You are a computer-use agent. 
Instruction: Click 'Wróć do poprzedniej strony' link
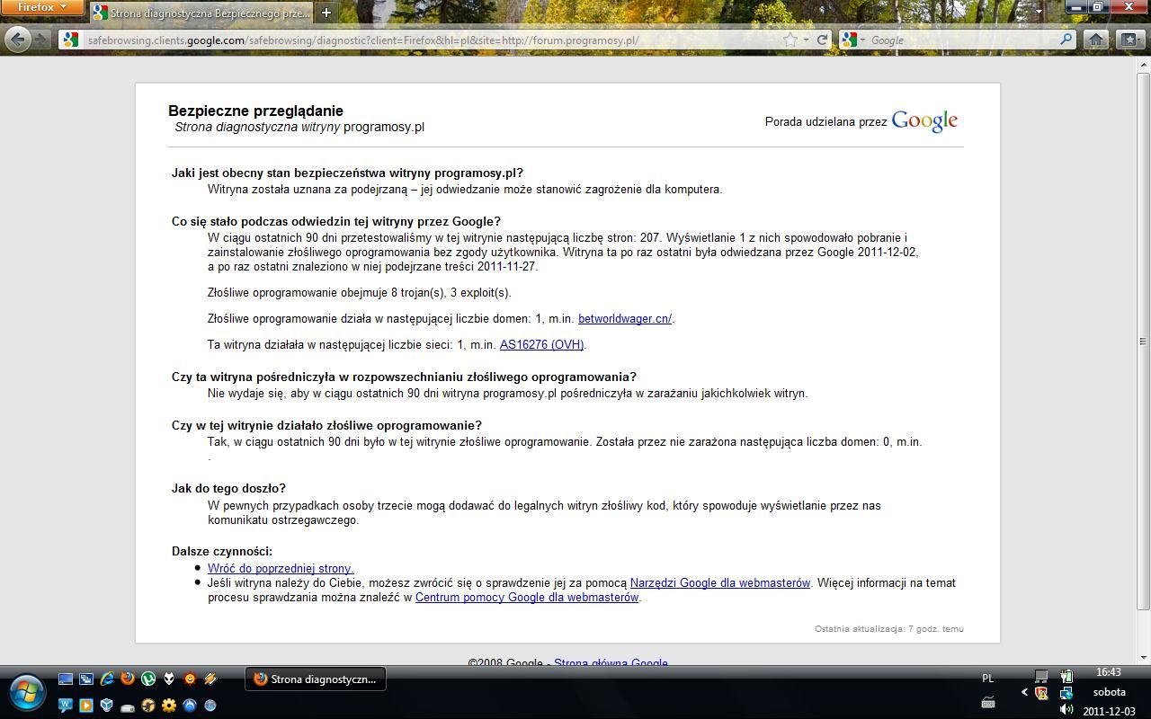point(281,568)
